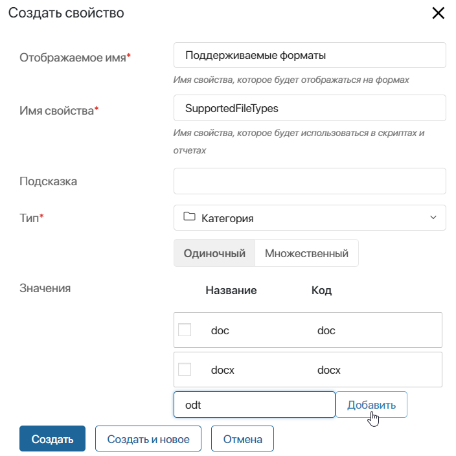Cancel with the Отмена button
This screenshot has width=456, height=456.
(x=243, y=439)
